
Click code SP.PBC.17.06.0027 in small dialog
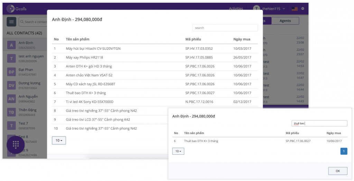[298, 141]
